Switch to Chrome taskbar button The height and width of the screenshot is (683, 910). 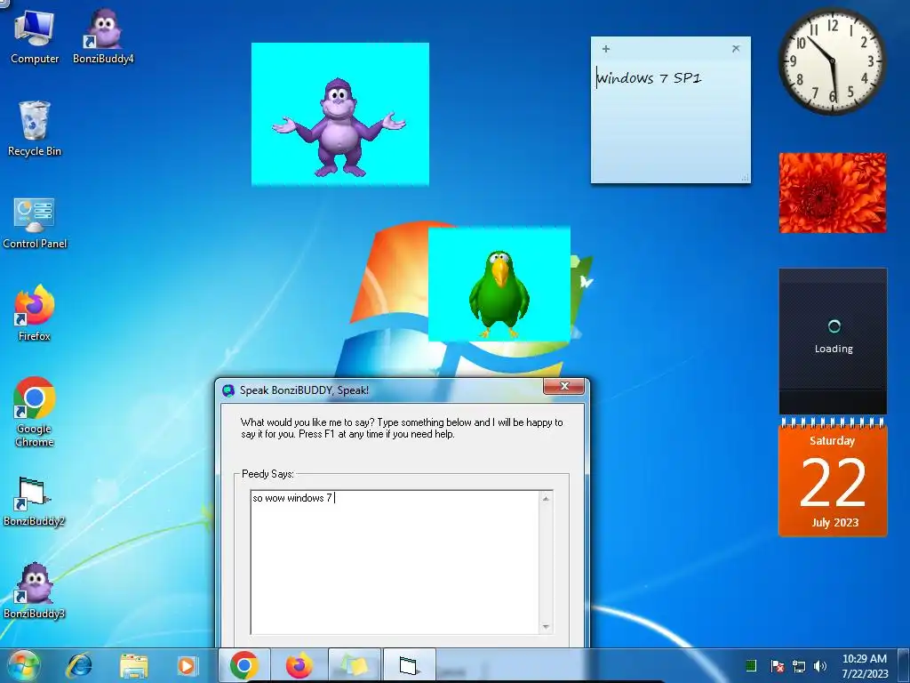pos(243,665)
